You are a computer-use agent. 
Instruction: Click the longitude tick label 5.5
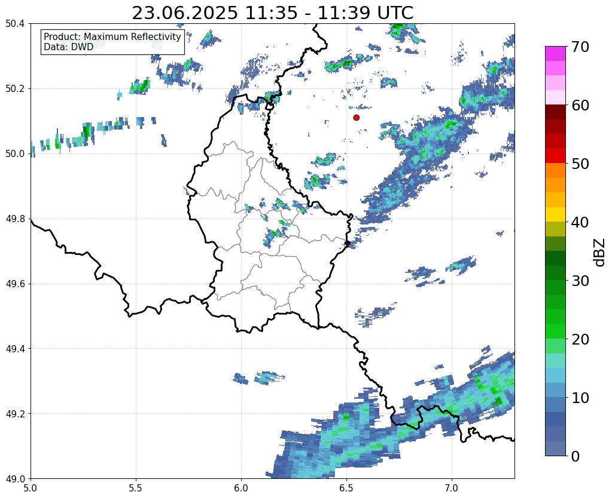pyautogui.click(x=136, y=487)
